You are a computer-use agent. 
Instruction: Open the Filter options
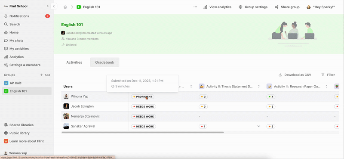tap(328, 75)
